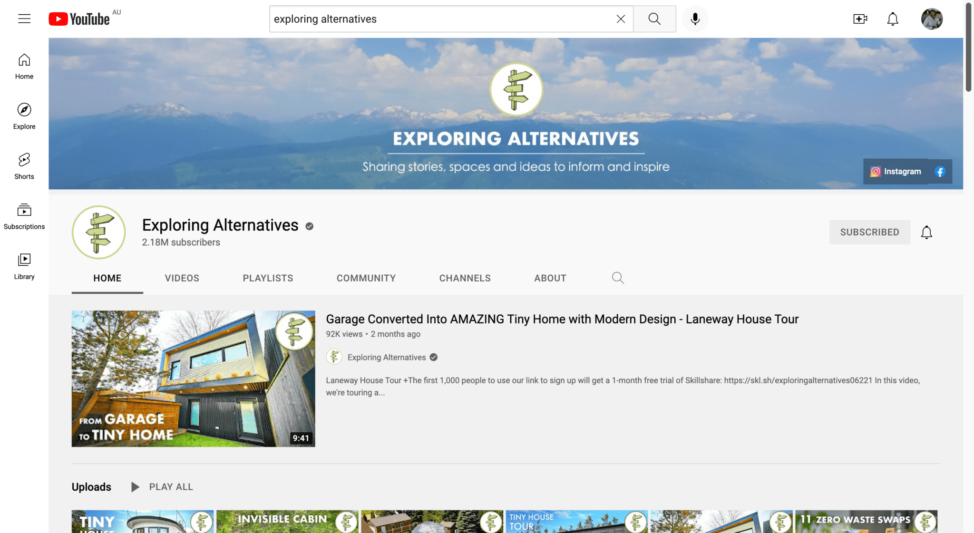Screen dimensions: 974x533
Task: Open Shorts in the sidebar
Action: click(24, 166)
